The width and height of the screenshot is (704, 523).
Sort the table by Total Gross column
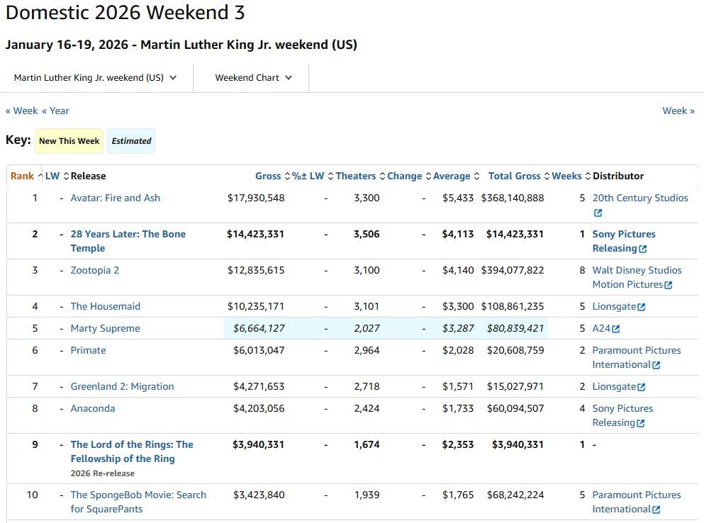coord(514,176)
